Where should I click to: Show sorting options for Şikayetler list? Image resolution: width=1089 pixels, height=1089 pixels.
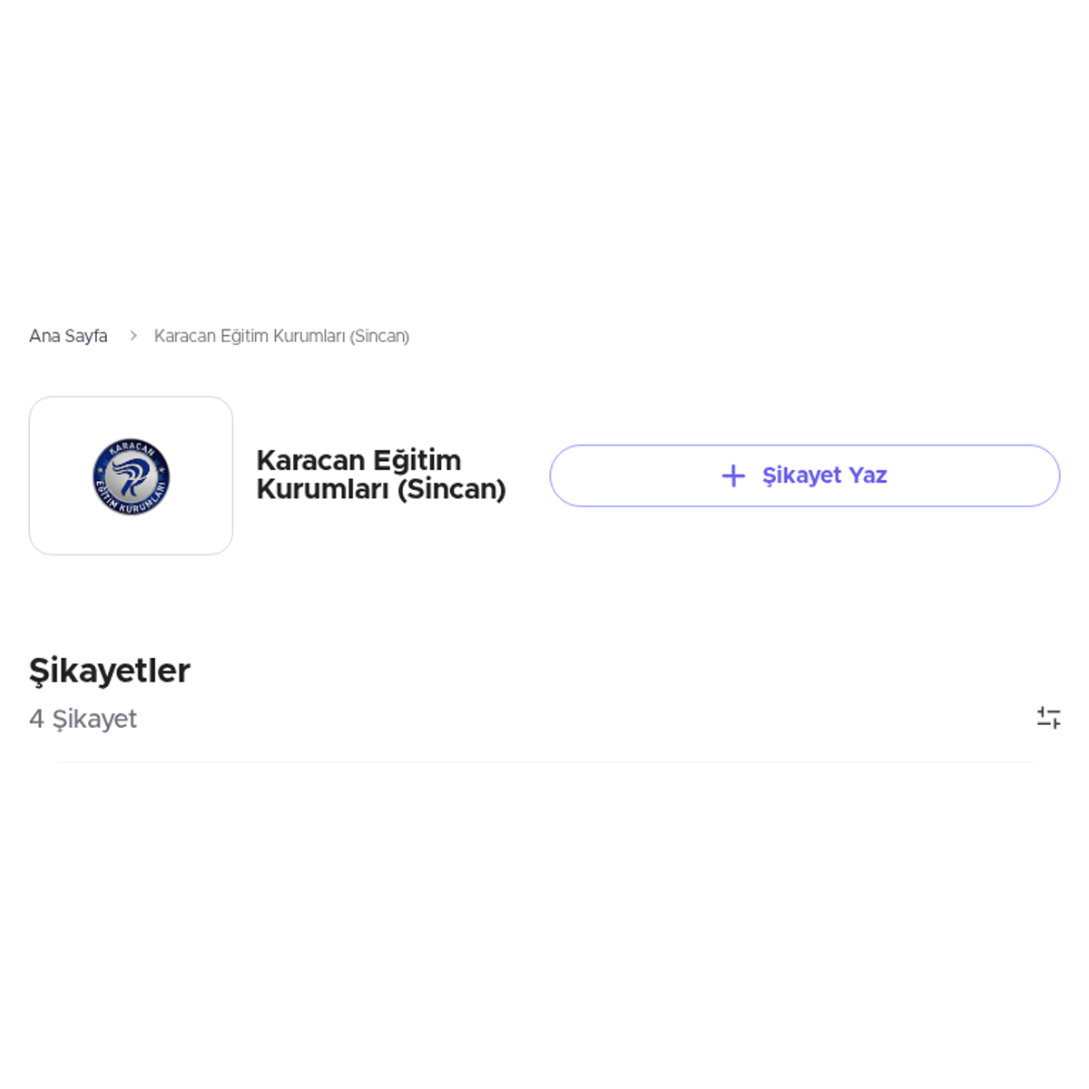(x=1048, y=718)
